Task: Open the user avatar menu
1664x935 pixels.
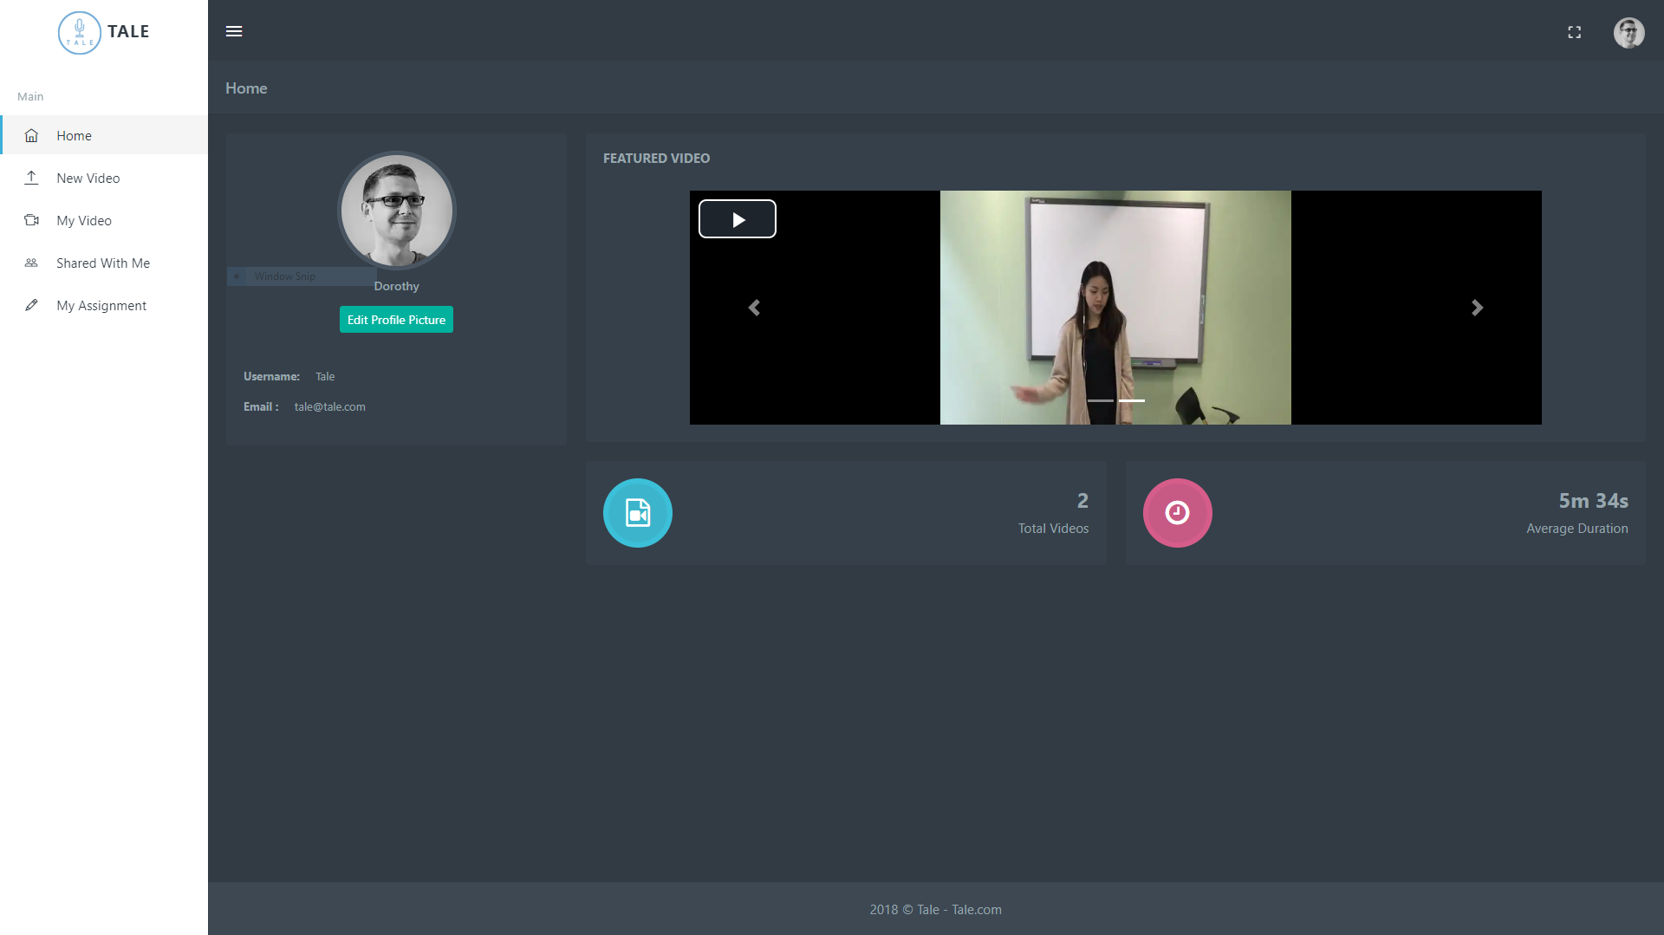Action: pos(1628,32)
